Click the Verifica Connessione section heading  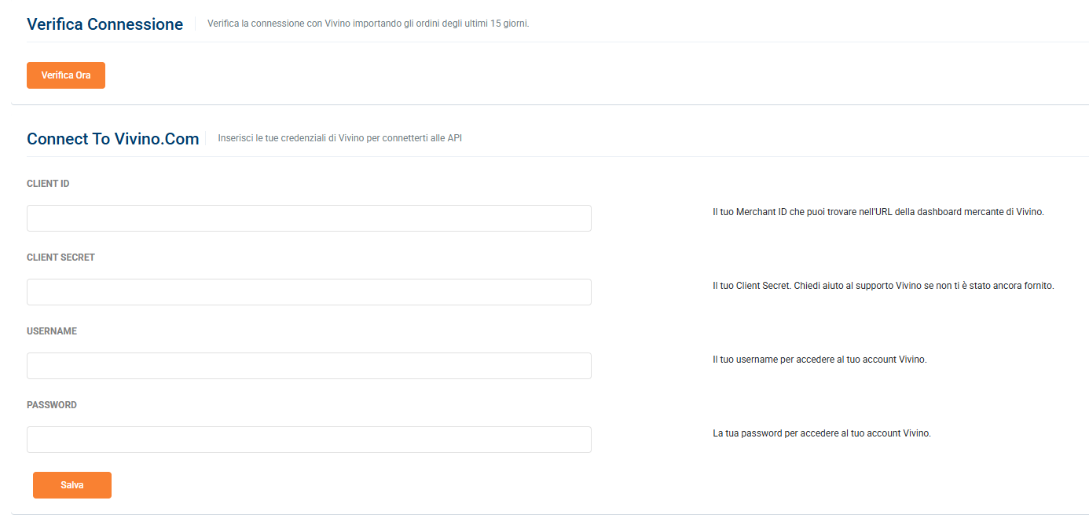tap(104, 24)
